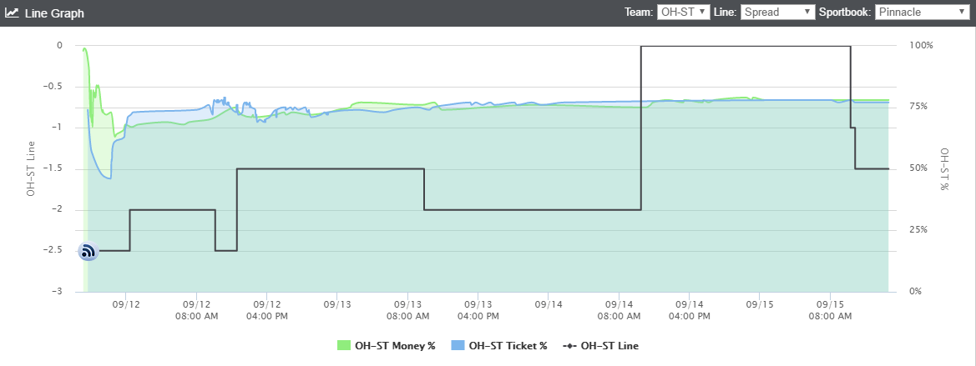976x366 pixels.
Task: Hide the OH-ST Ticket % series label
Action: pyautogui.click(x=508, y=345)
